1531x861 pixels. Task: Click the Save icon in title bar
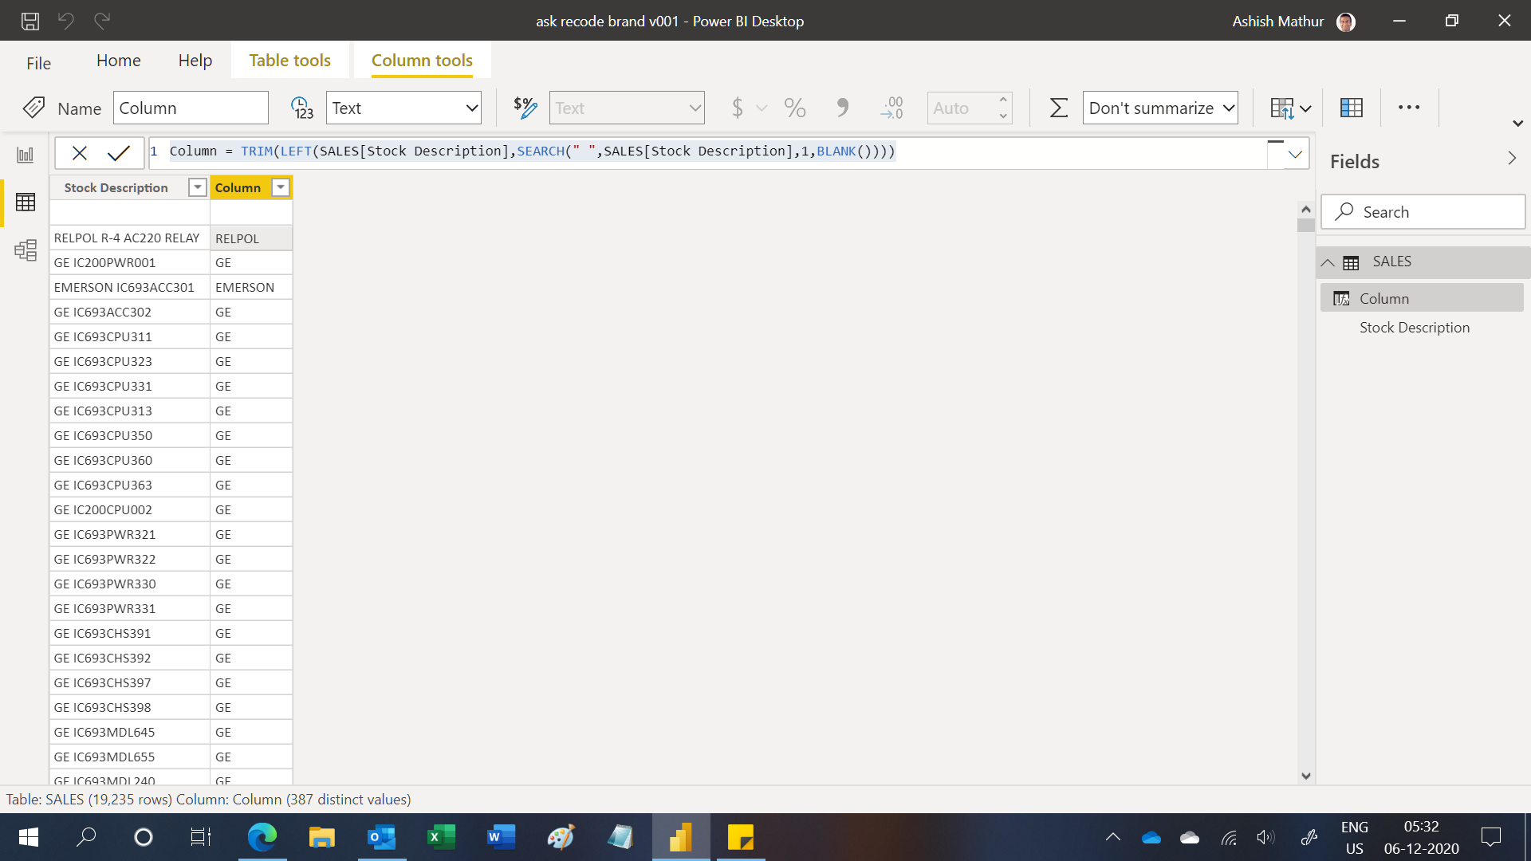click(x=30, y=21)
